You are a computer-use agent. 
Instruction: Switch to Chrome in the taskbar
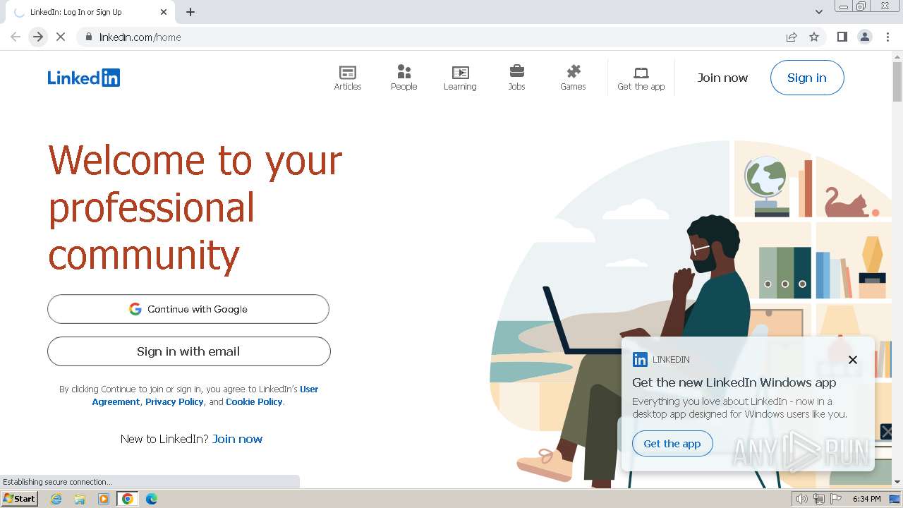(128, 499)
